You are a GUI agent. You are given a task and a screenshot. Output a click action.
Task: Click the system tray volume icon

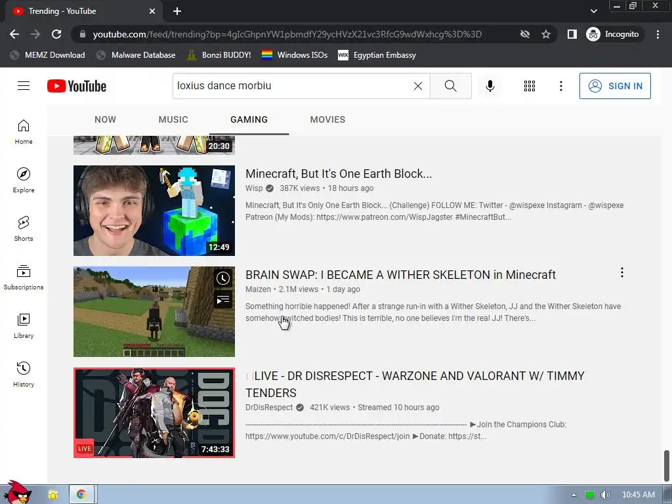(605, 495)
